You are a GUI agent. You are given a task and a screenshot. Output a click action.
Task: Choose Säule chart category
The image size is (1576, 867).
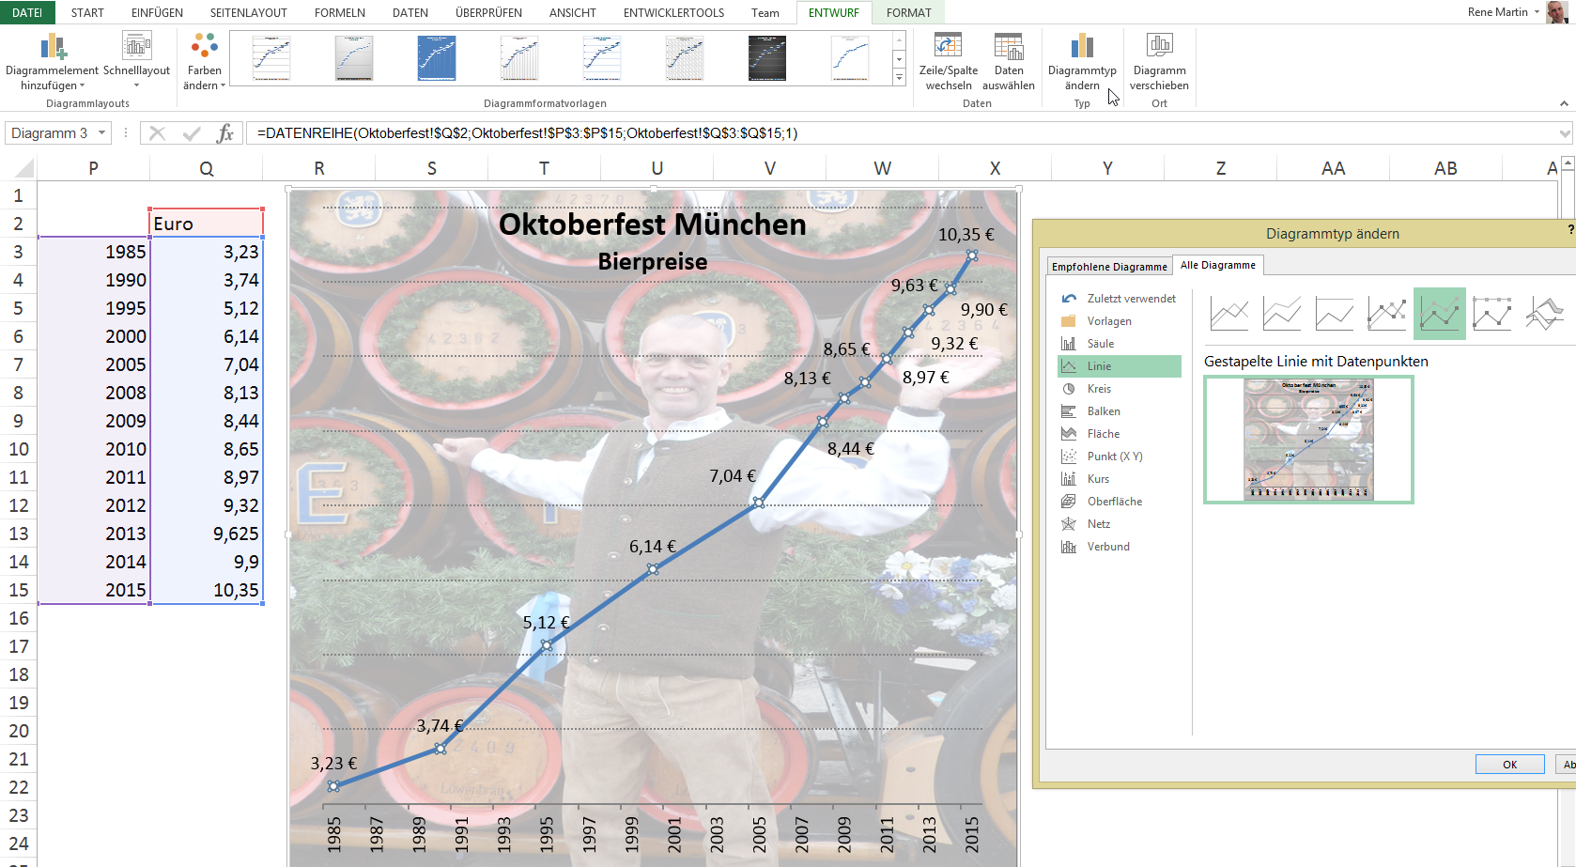point(1100,344)
